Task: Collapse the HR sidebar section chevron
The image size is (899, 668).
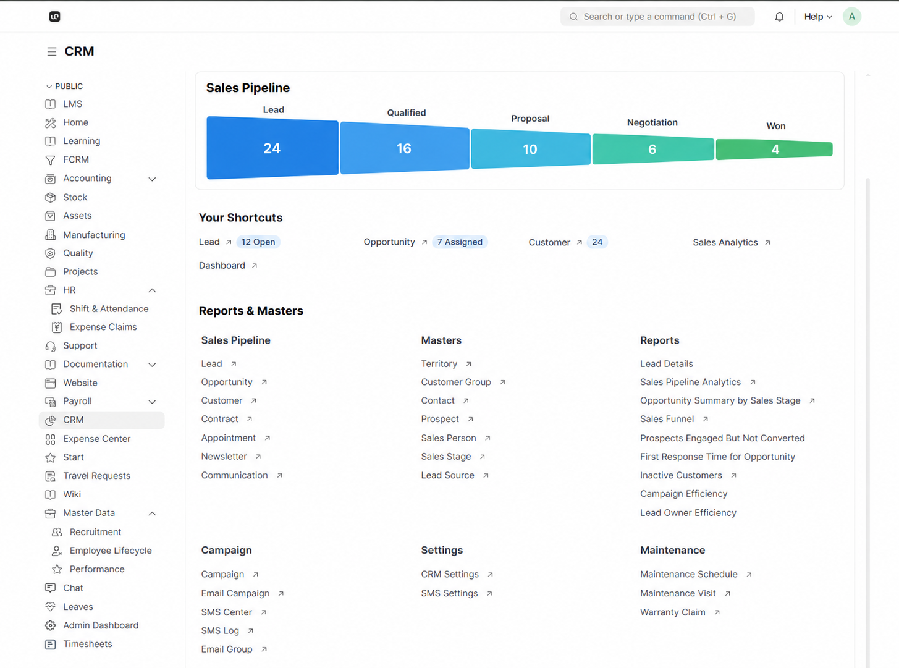Action: (x=152, y=290)
